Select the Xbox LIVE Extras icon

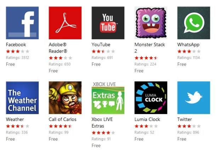108,98
